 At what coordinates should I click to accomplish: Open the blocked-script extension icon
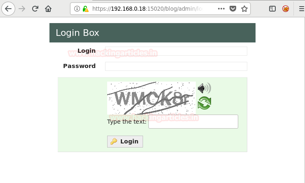tap(285, 9)
